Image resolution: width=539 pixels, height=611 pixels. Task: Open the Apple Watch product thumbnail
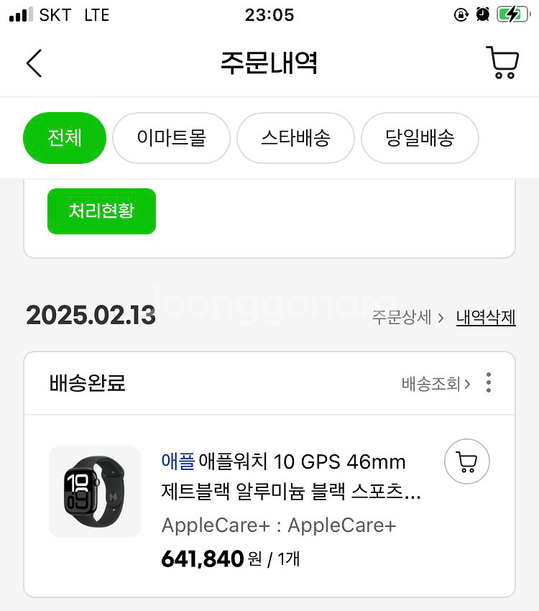click(x=95, y=492)
